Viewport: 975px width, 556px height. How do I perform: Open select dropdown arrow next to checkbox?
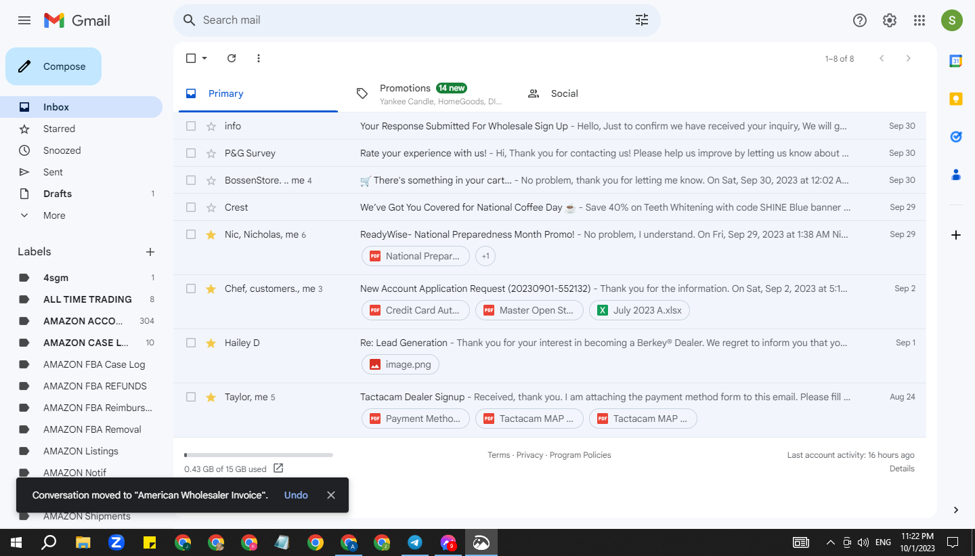[x=204, y=58]
